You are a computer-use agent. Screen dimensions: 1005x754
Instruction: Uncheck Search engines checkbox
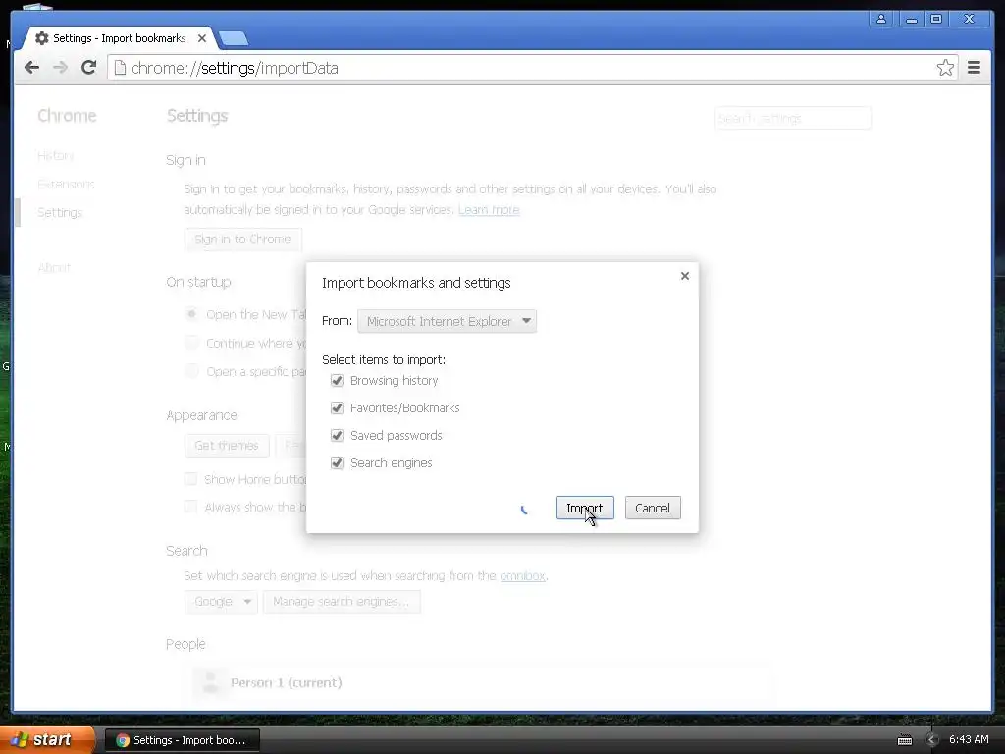338,463
